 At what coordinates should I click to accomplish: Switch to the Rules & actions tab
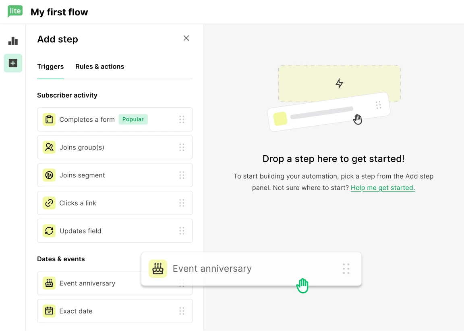99,67
